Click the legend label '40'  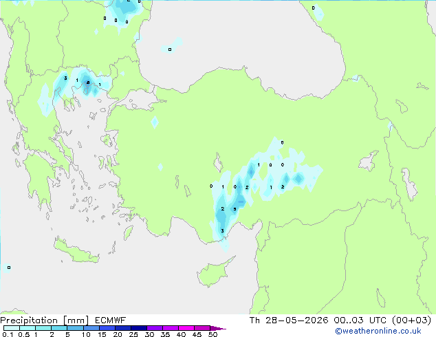tap(181, 334)
